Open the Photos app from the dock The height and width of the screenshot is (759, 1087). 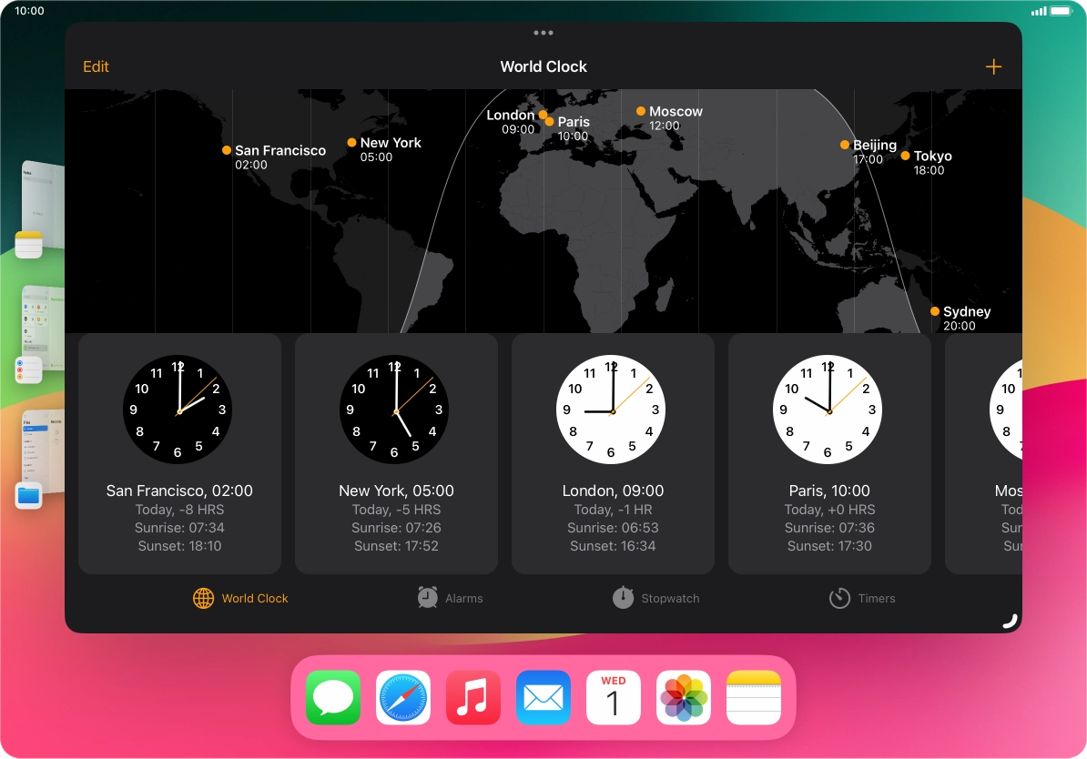point(684,697)
